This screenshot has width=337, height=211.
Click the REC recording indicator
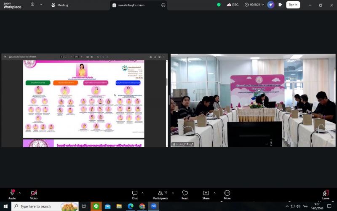[233, 5]
